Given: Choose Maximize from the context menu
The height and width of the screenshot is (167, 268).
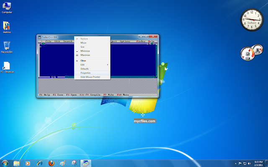Looking at the screenshot, I should tap(92, 55).
